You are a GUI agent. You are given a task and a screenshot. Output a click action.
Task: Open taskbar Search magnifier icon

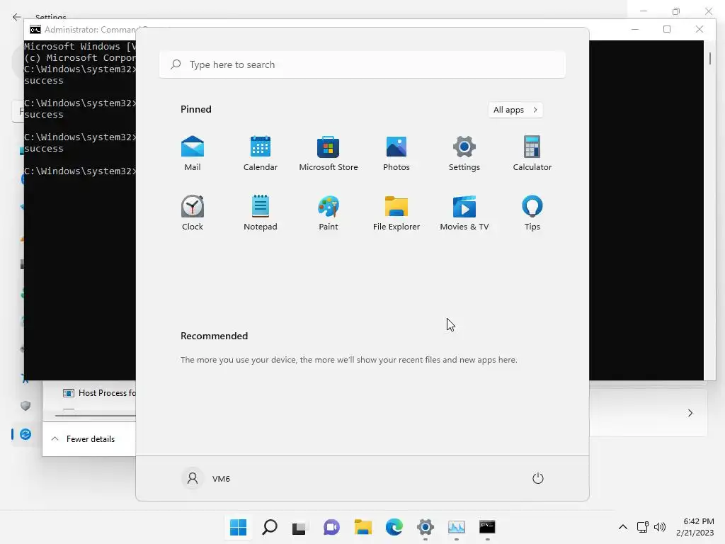point(270,527)
